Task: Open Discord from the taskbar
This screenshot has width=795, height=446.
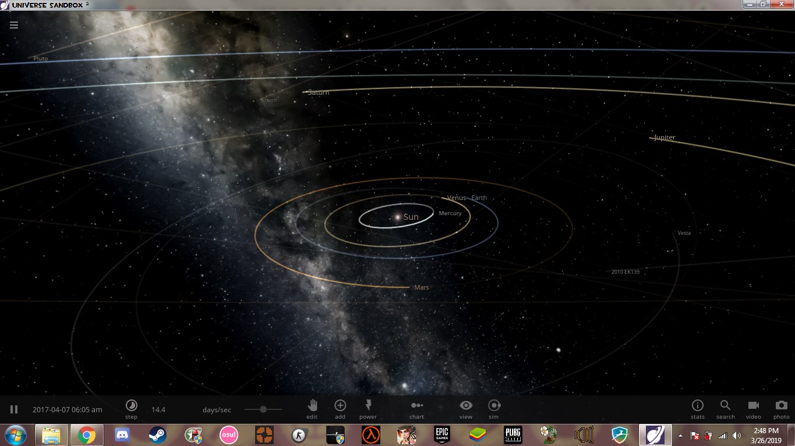Action: 122,435
